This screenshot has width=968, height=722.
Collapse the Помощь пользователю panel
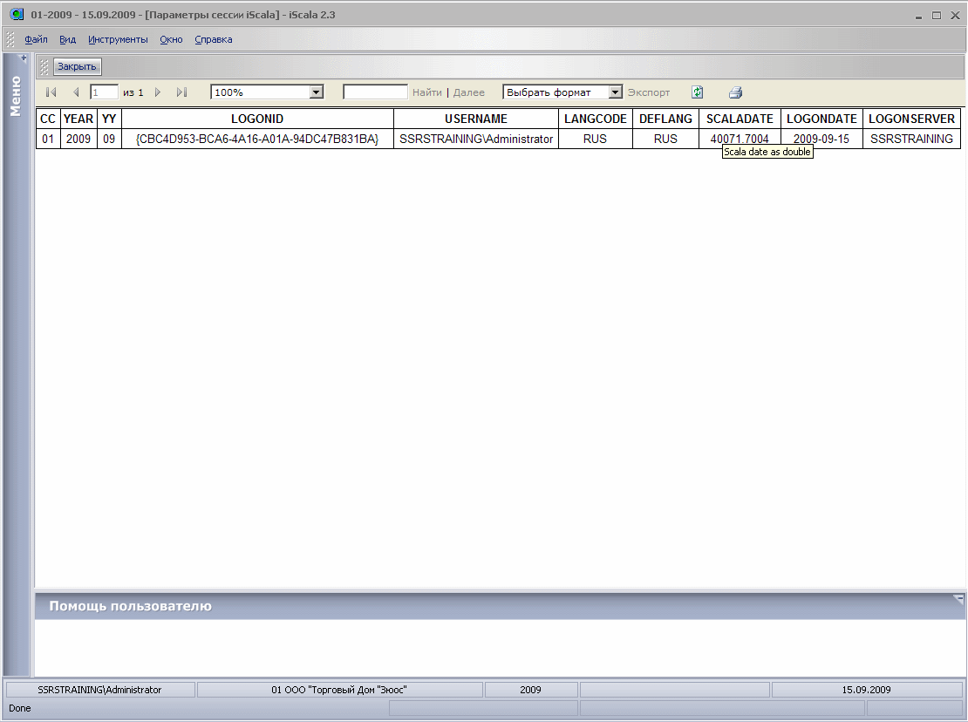[x=958, y=598]
